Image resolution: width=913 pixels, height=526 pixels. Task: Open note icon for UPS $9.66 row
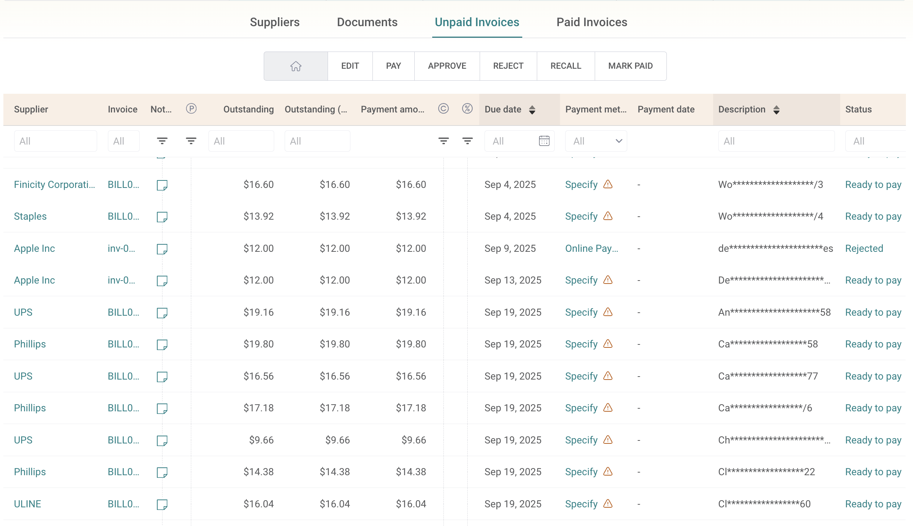[x=162, y=440]
